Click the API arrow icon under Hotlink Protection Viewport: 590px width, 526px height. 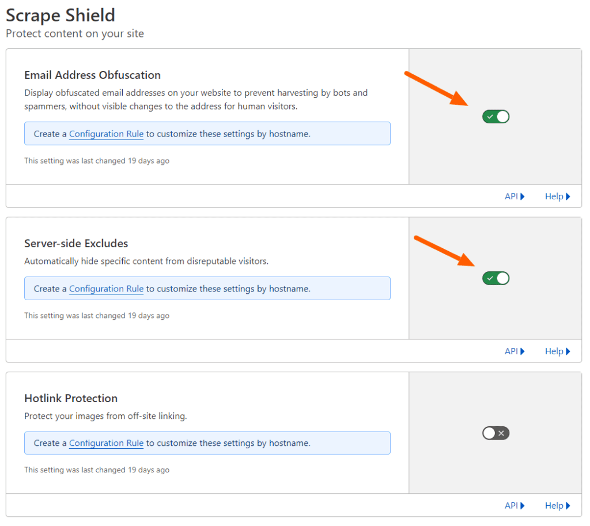coord(523,505)
